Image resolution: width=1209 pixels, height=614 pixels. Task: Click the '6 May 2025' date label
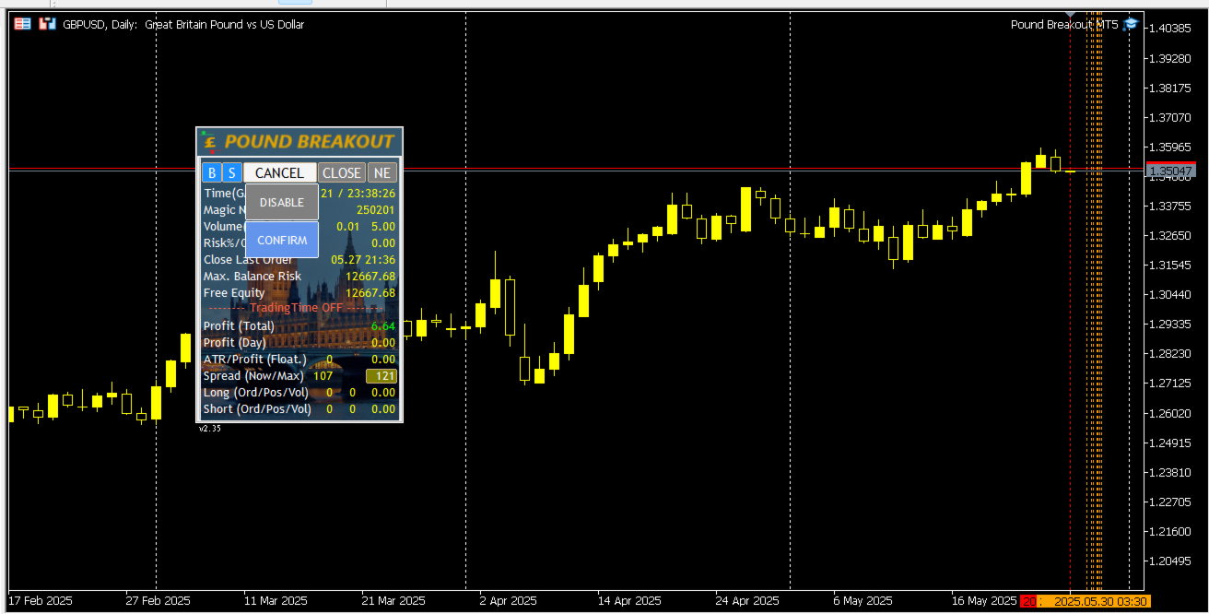click(863, 601)
